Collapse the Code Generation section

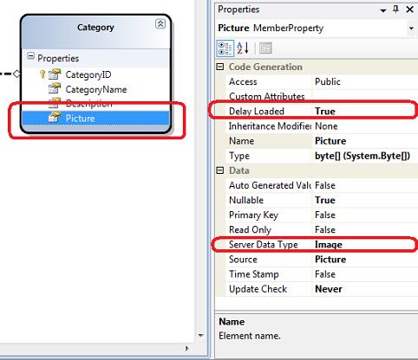pyautogui.click(x=220, y=67)
